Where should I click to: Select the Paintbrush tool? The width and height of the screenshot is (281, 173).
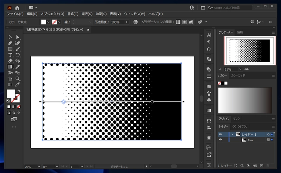pyautogui.click(x=18, y=49)
